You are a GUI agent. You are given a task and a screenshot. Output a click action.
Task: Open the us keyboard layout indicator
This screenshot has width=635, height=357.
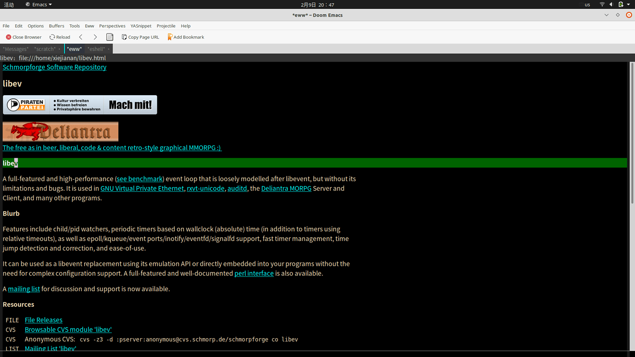click(x=587, y=5)
